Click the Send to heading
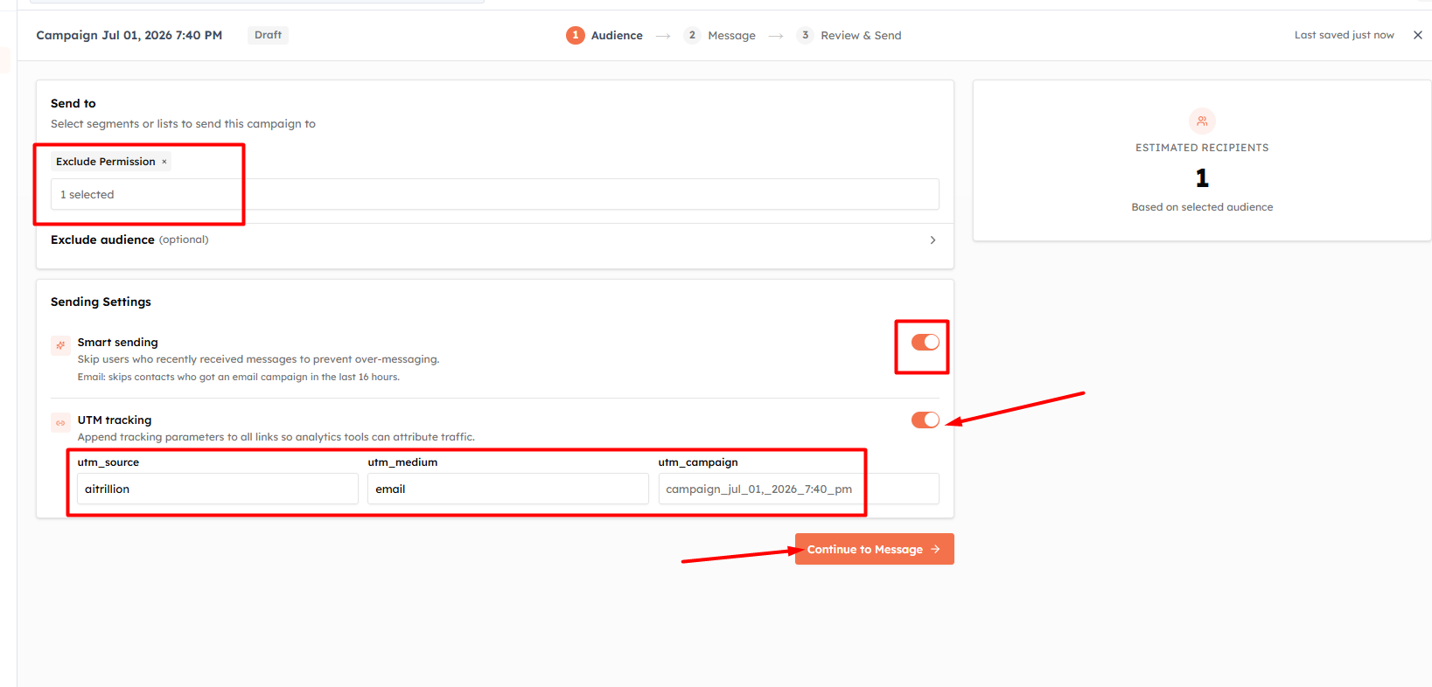This screenshot has width=1432, height=687. [73, 103]
